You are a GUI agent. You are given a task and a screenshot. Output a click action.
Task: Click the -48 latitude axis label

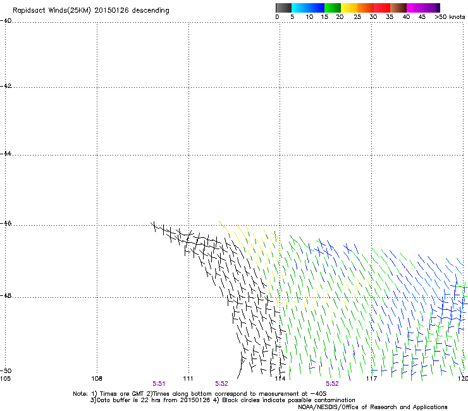click(6, 295)
